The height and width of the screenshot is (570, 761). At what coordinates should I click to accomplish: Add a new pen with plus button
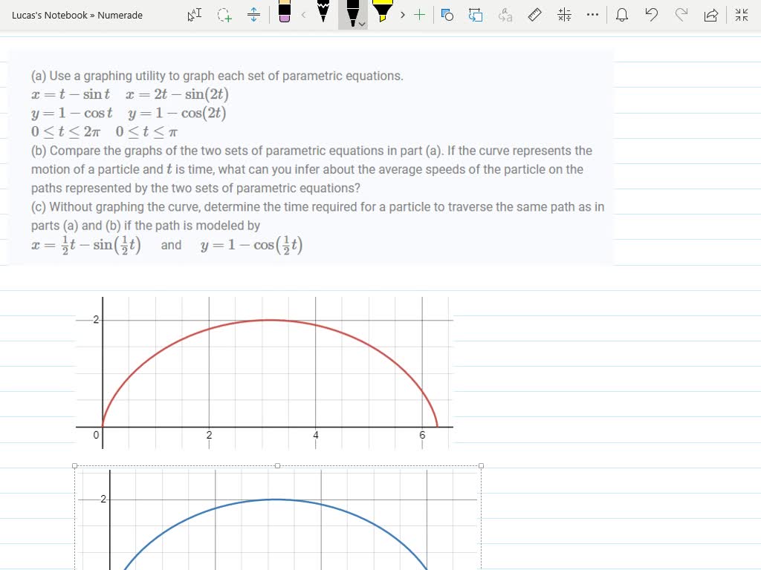419,15
